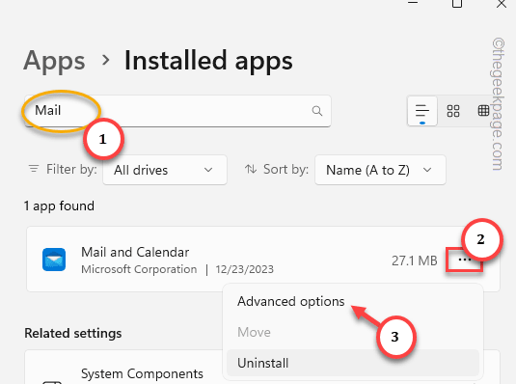Open the All drives filter dropdown
The height and width of the screenshot is (384, 516).
tap(165, 170)
